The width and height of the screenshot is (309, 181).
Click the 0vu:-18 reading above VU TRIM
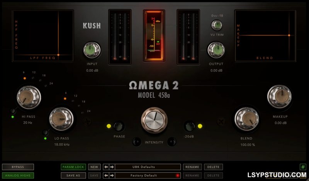point(217,15)
